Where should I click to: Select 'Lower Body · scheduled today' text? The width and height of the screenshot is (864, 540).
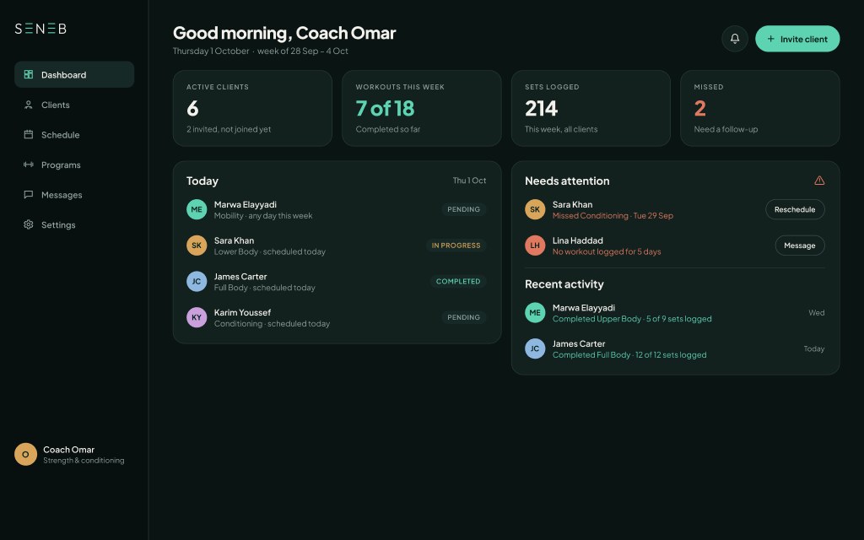coord(269,251)
